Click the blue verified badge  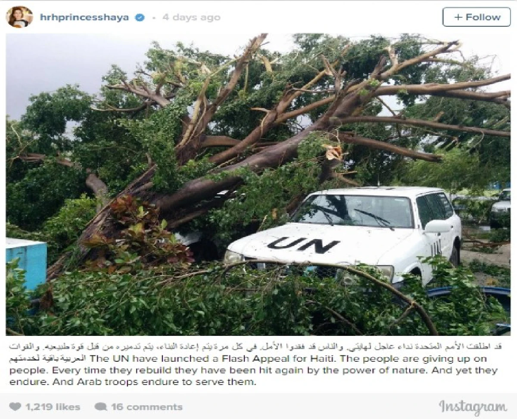click(x=140, y=18)
